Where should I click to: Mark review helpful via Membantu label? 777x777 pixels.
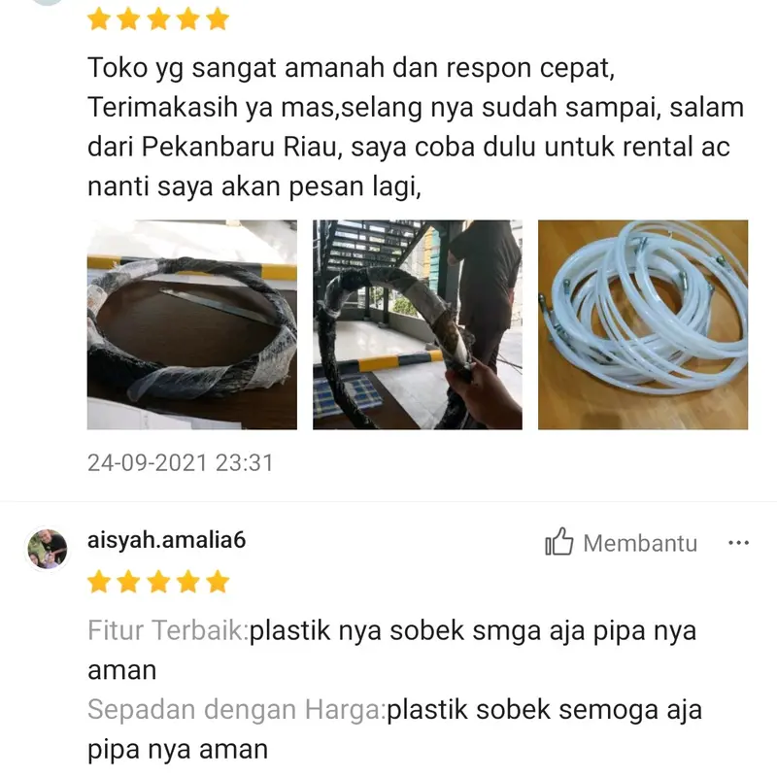coord(640,543)
